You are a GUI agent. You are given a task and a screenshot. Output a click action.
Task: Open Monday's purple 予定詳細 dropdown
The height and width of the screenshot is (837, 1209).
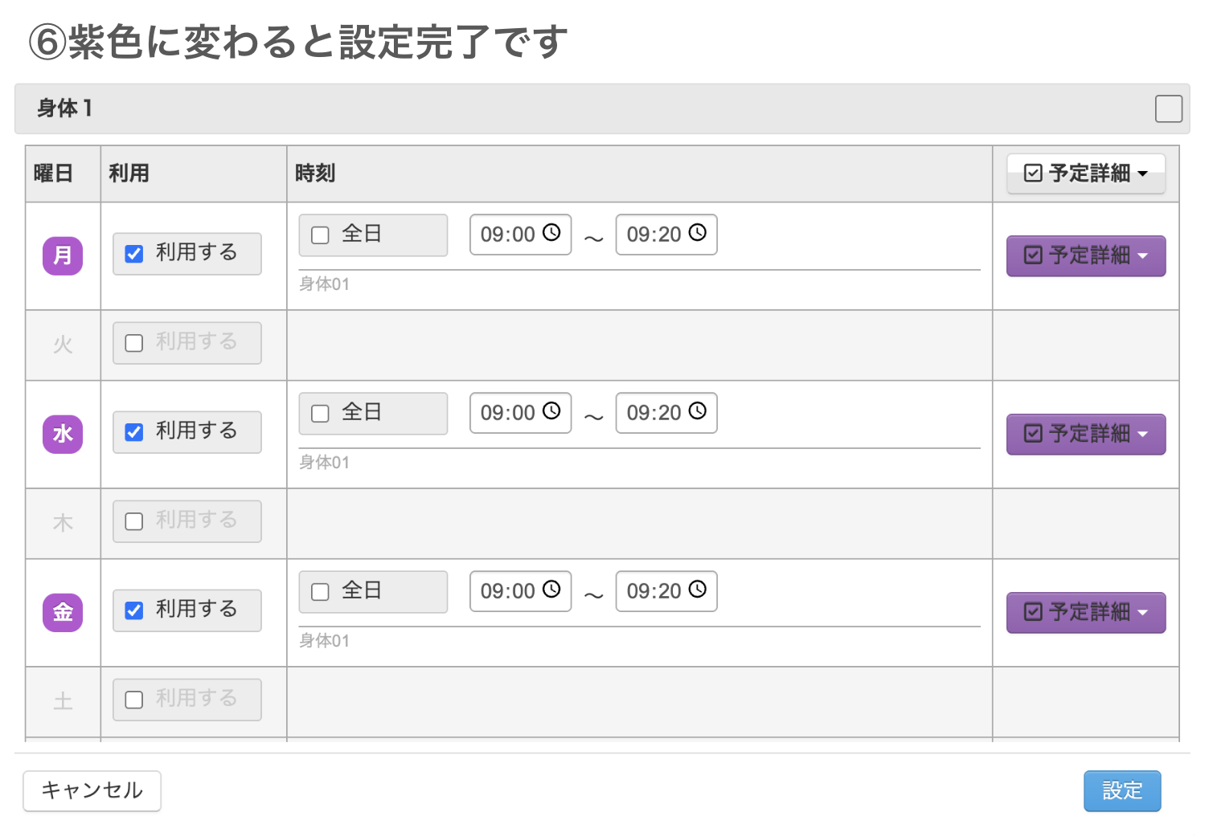[1085, 255]
